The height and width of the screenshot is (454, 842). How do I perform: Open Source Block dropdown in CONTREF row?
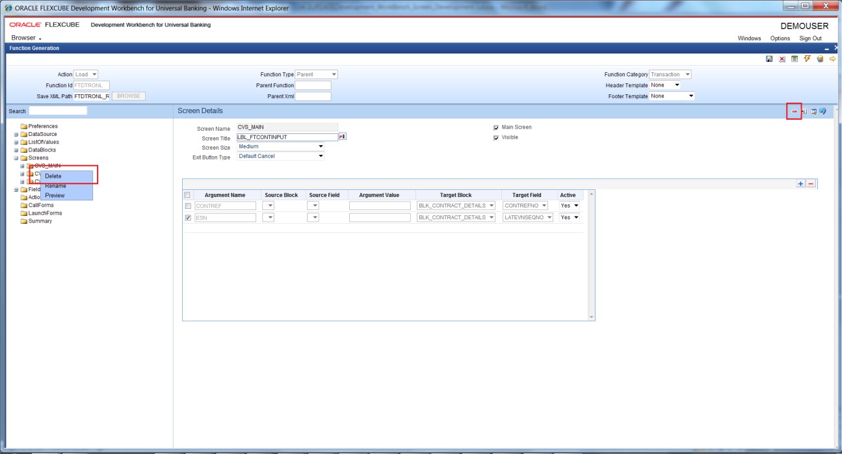pos(269,206)
